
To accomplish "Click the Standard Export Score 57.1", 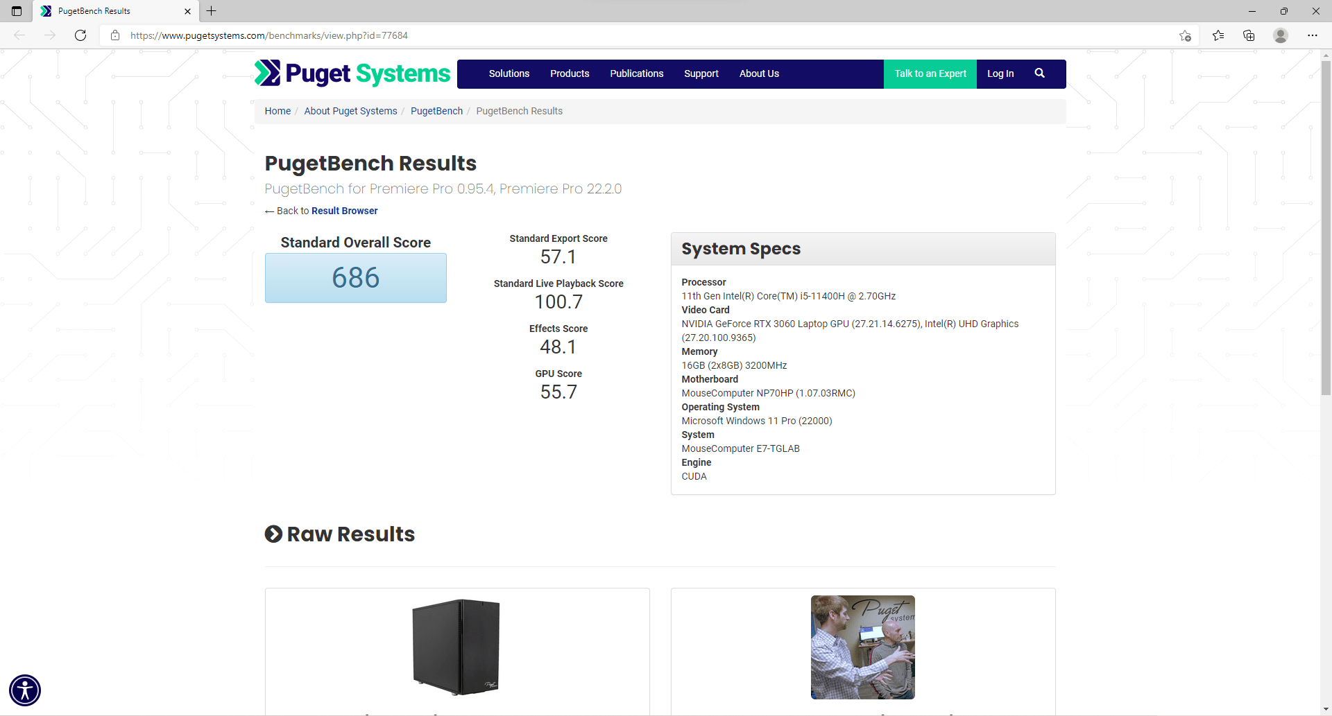I will pyautogui.click(x=558, y=257).
